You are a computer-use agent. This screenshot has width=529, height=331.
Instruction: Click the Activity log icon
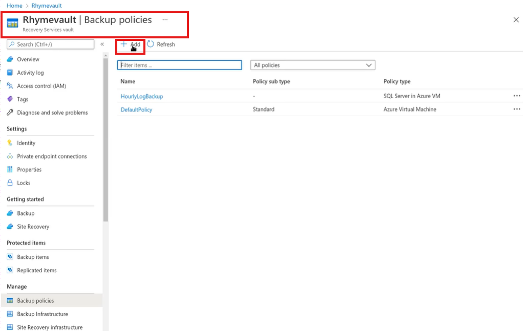point(10,73)
